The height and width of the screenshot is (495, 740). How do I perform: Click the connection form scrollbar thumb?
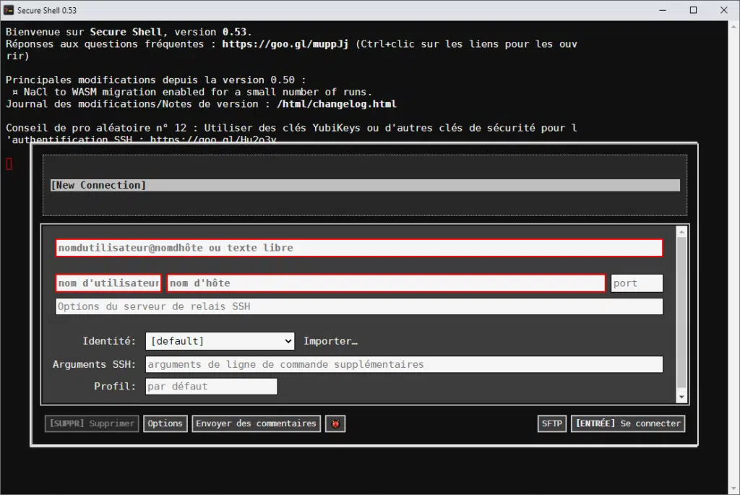click(x=681, y=312)
